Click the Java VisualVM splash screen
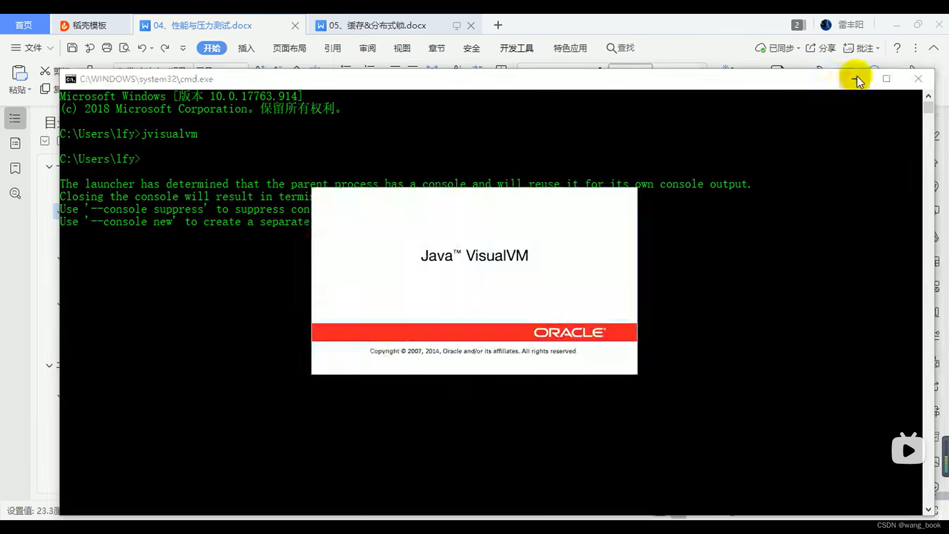Viewport: 949px width, 534px height. (474, 281)
